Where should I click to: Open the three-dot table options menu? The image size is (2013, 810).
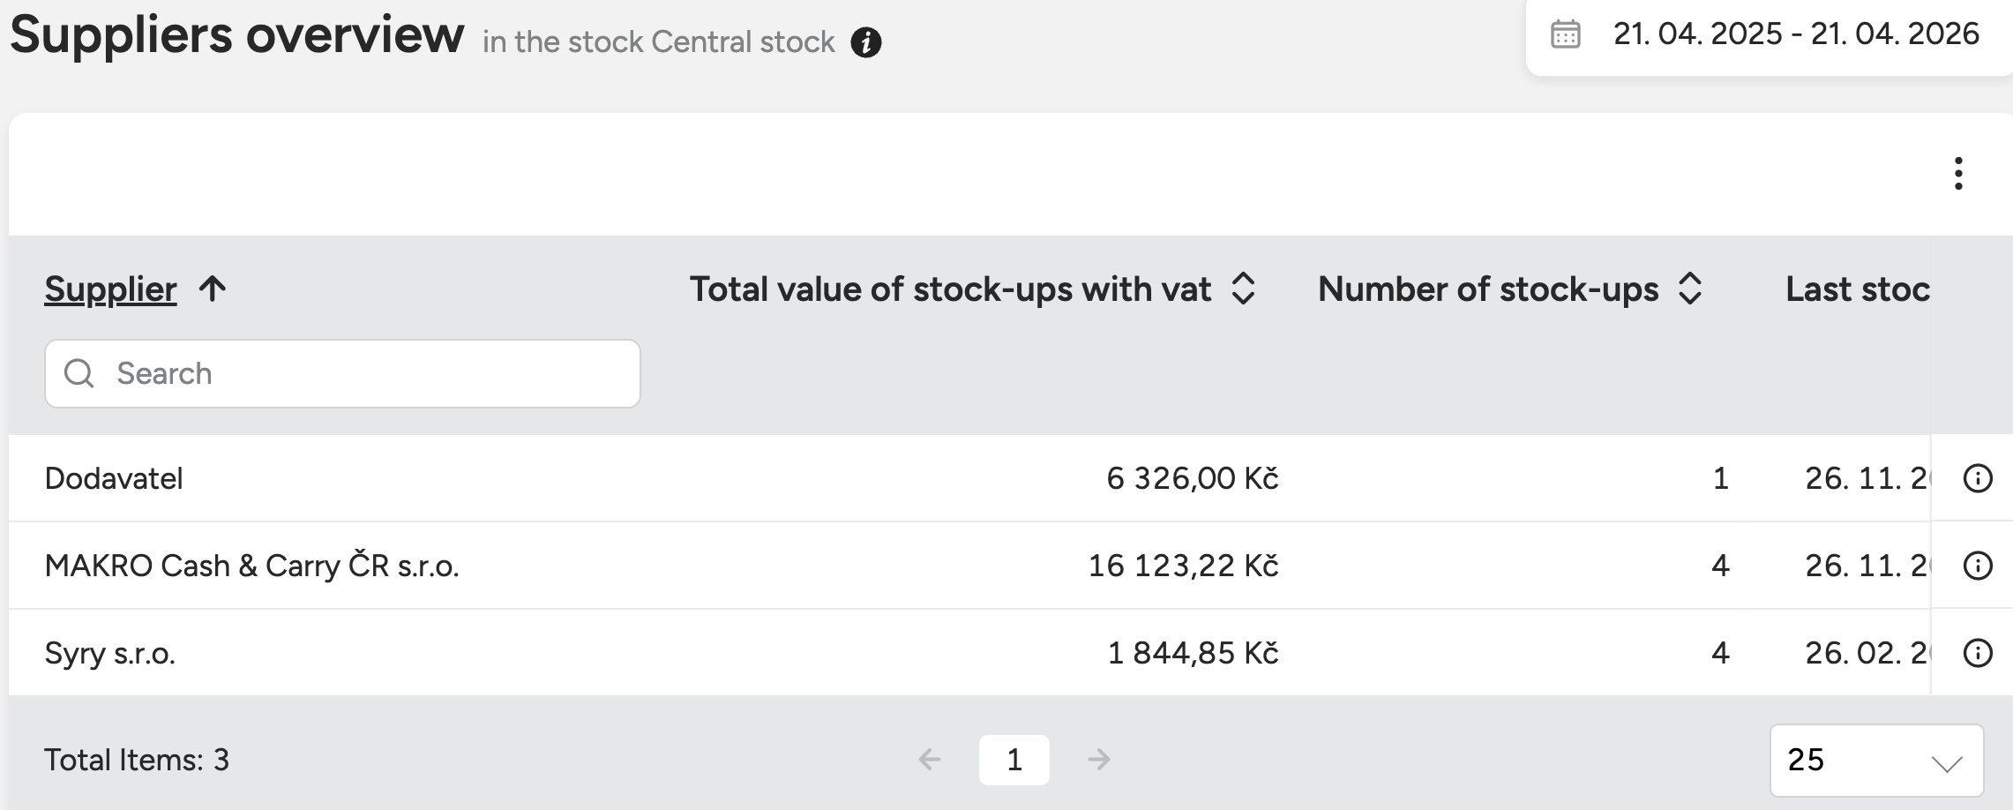[x=1958, y=174]
